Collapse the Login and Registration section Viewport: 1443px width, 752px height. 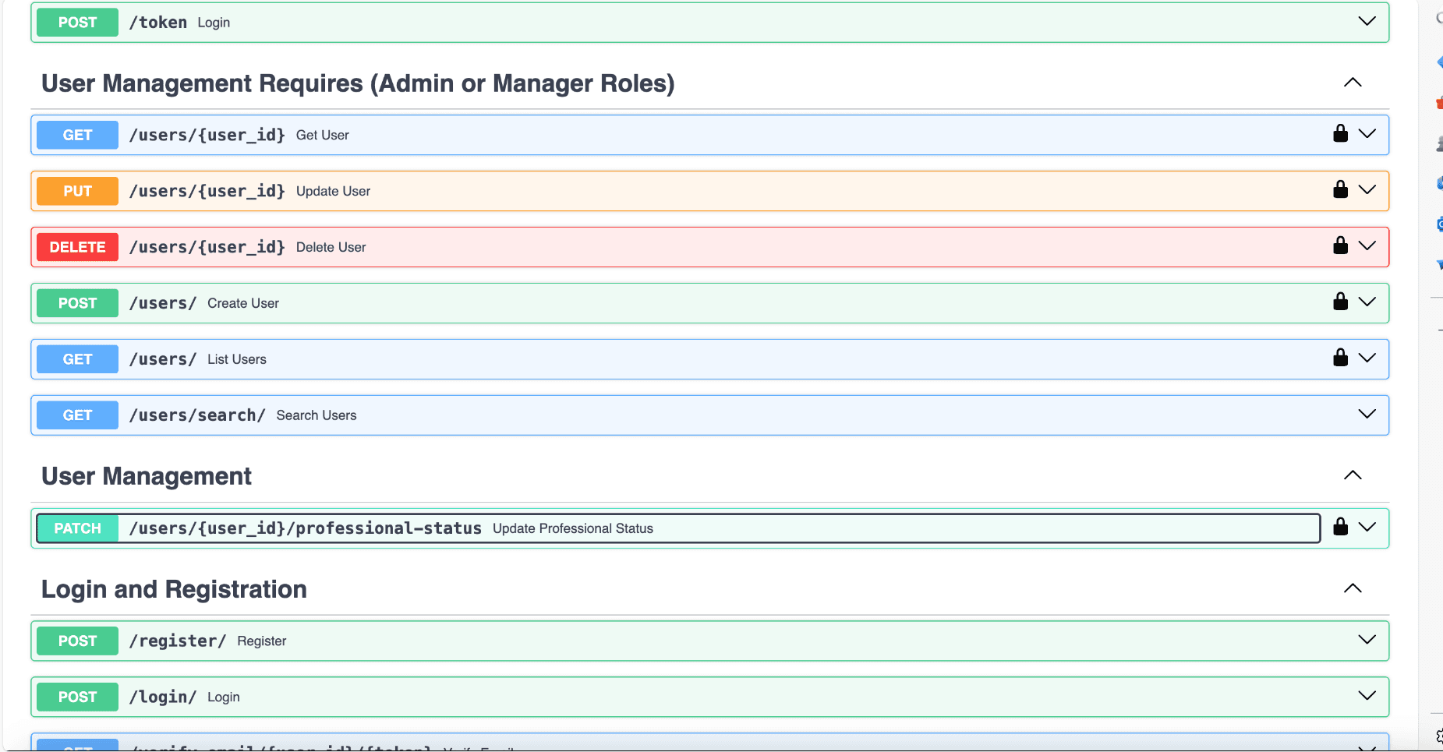1353,588
